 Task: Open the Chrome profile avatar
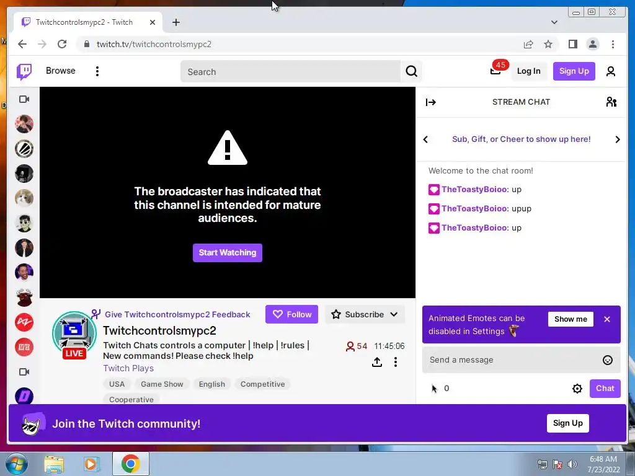coord(593,44)
